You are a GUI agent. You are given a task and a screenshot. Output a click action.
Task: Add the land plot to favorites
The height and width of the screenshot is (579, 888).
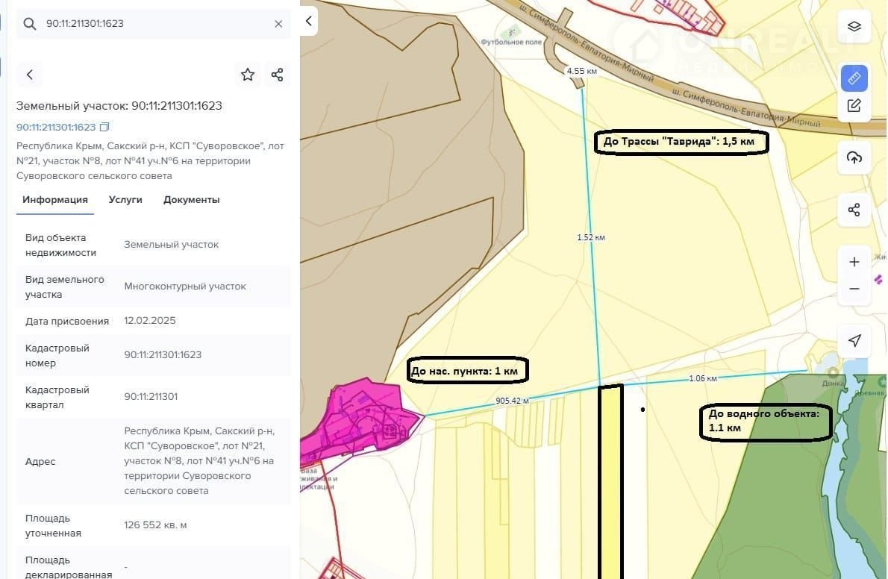tap(248, 75)
